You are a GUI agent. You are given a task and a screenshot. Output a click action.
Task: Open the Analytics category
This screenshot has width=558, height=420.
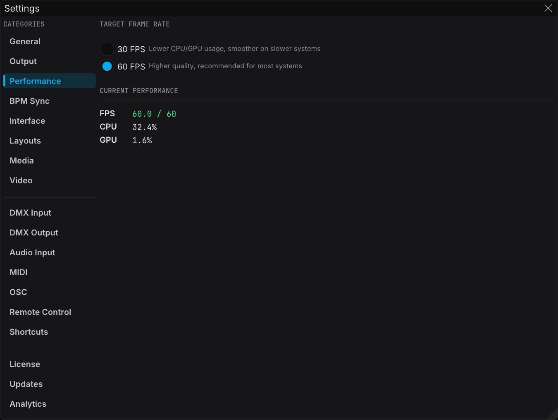click(x=50, y=404)
